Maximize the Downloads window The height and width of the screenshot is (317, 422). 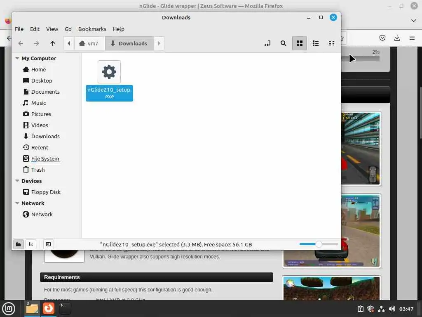321,17
